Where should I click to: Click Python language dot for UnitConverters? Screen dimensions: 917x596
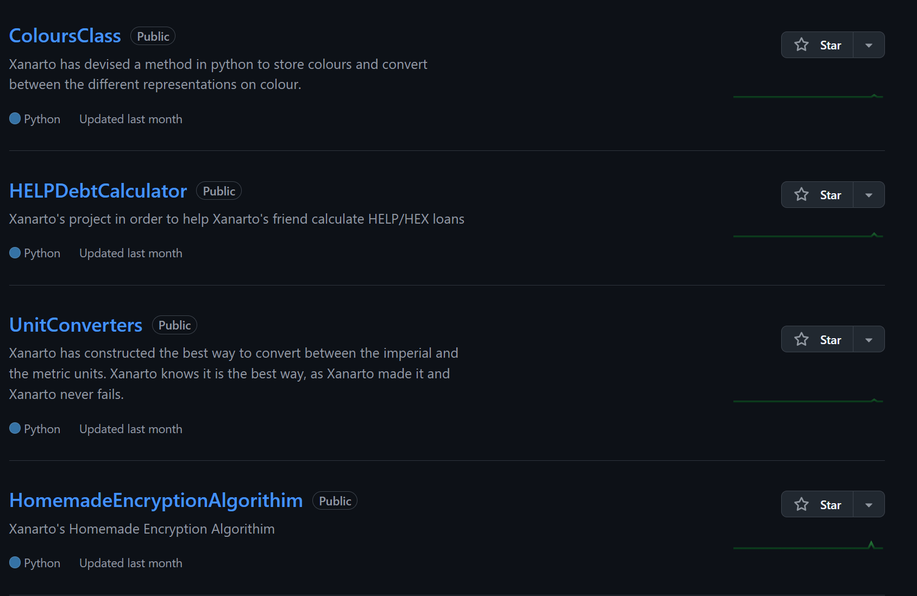(x=15, y=429)
